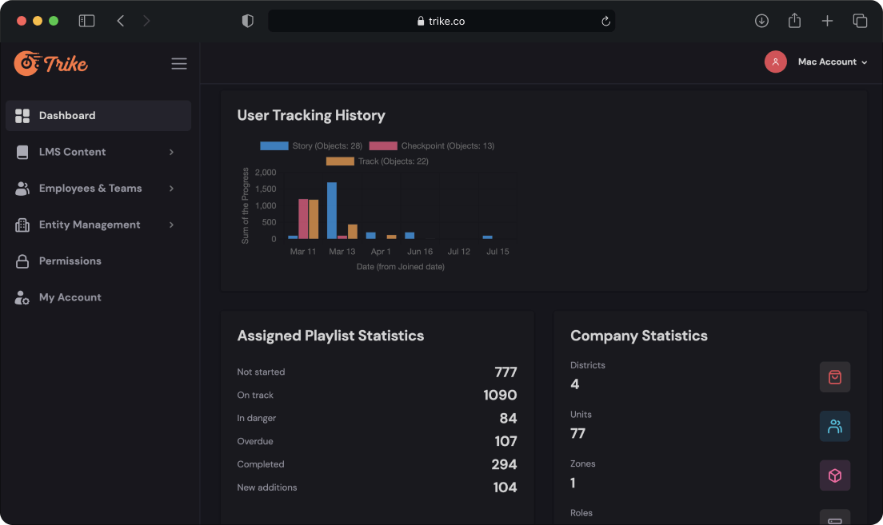Click the Zones value 1
The height and width of the screenshot is (525, 883).
(573, 483)
